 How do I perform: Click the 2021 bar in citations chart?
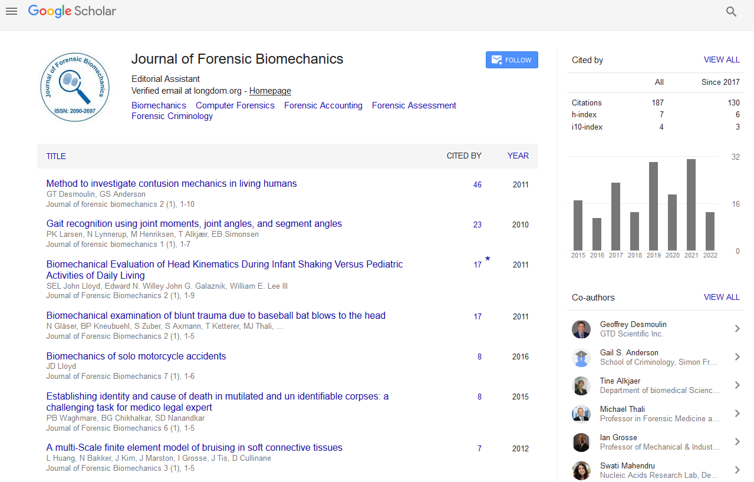pyautogui.click(x=691, y=205)
